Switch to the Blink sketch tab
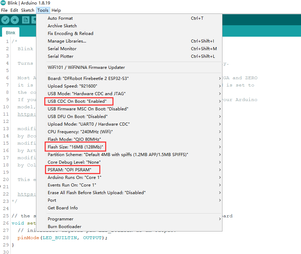This screenshot has width=301, height=254. point(11,33)
